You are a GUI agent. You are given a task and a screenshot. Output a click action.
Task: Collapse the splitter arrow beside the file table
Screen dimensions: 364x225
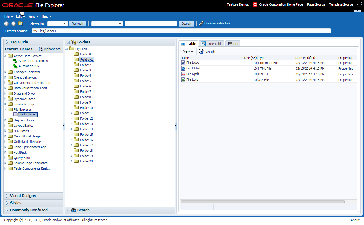pos(176,126)
